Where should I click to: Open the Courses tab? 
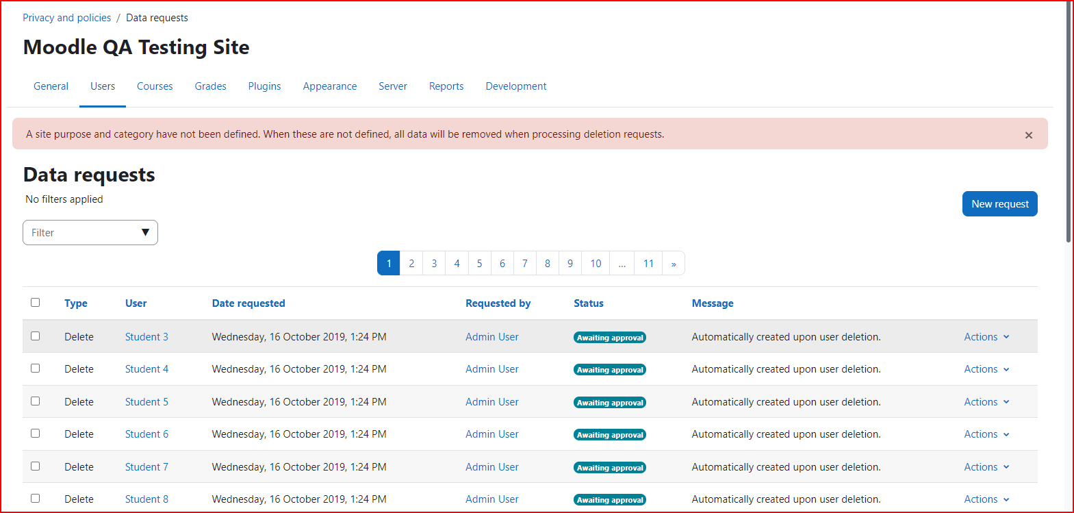click(155, 86)
